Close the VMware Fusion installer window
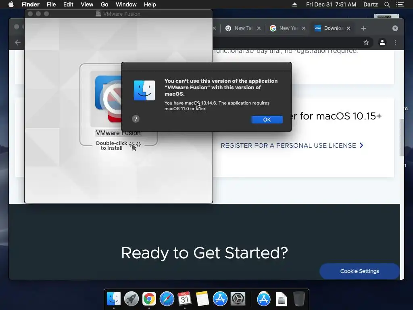 click(30, 14)
